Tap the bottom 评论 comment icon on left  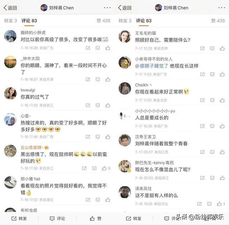pyautogui.click(x=52, y=219)
